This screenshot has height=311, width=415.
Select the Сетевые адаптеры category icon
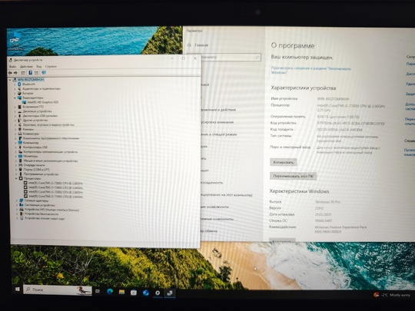22,200
